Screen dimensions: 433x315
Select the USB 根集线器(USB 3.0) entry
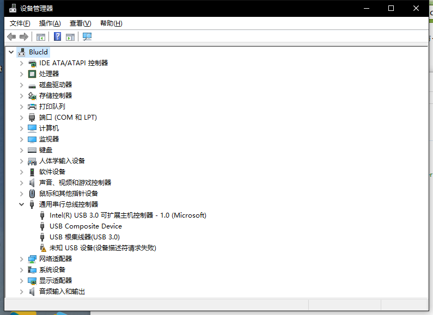point(84,237)
